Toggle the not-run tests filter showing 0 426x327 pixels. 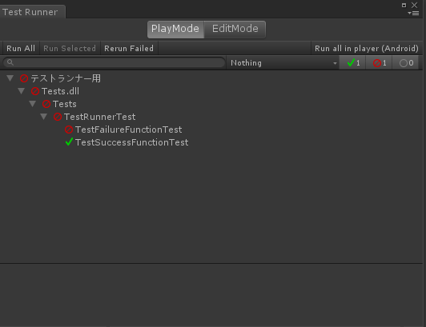405,63
